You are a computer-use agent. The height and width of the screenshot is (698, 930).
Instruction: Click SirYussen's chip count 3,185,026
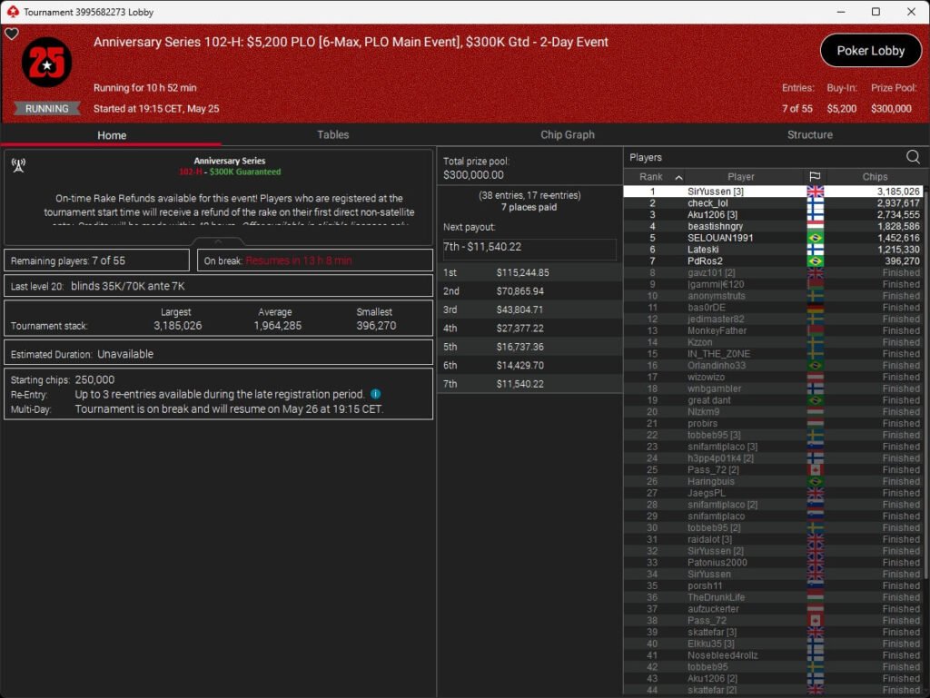point(898,192)
